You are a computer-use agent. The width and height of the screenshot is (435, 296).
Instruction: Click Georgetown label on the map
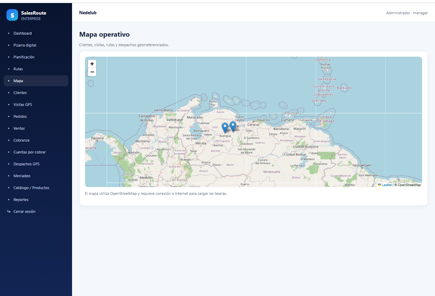pos(362,165)
